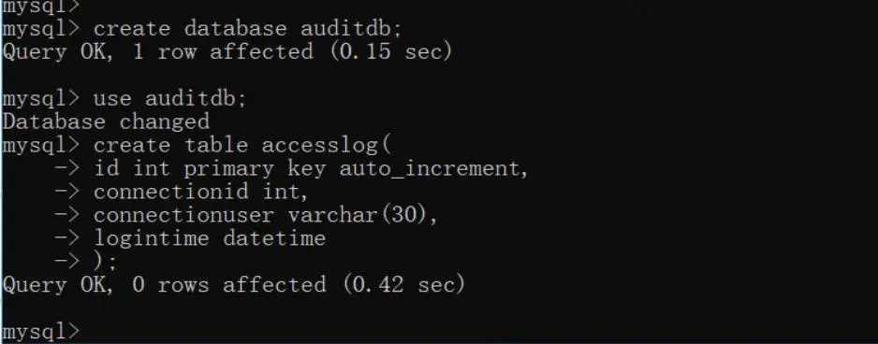Click the arrow before 'logintime datetime'
878x344 pixels.
pos(67,239)
